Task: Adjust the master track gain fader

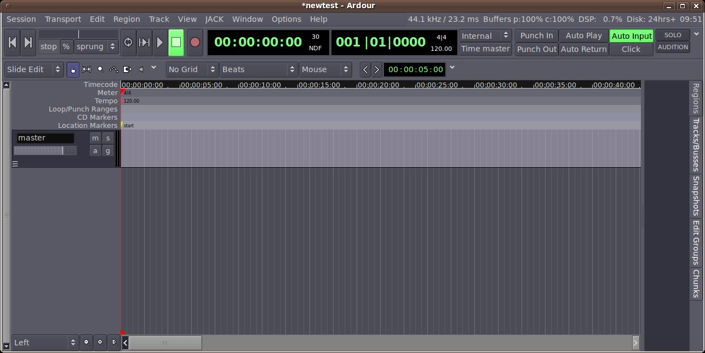Action: (45, 150)
